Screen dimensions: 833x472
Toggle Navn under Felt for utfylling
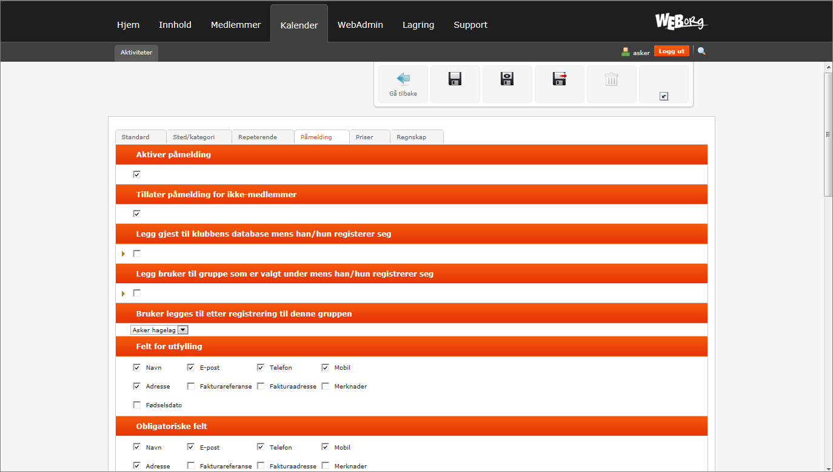[x=136, y=367]
